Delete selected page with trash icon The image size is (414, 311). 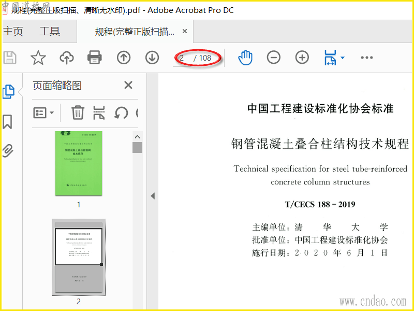tap(78, 112)
